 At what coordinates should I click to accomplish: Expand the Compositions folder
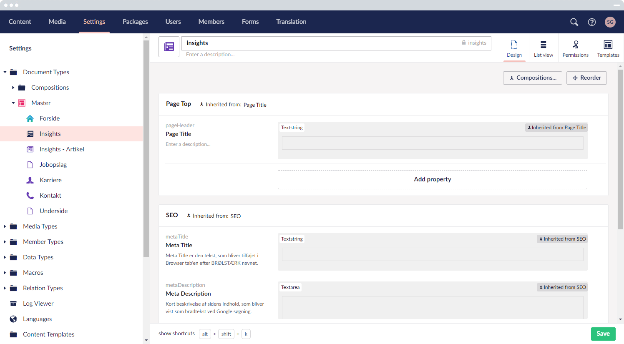coord(13,87)
